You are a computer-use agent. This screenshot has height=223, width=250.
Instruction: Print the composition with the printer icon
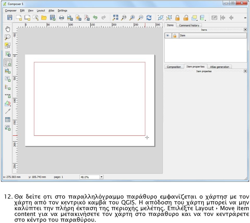[61, 17]
